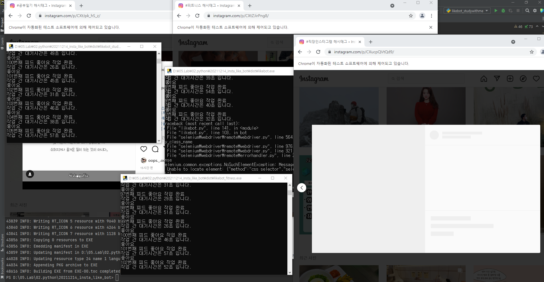
Task: Close the #공부일기 tab with its X
Action: (70, 6)
